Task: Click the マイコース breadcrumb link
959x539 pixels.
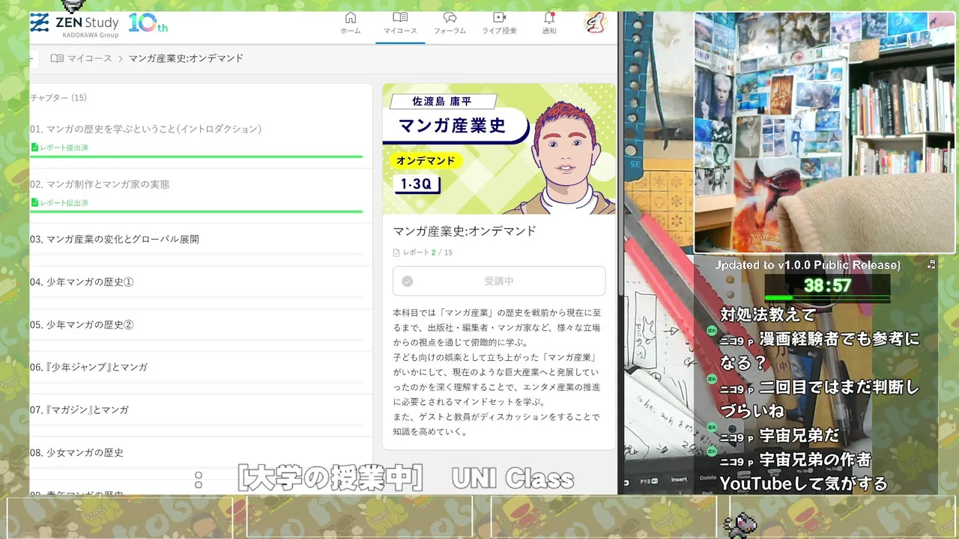Action: 90,58
